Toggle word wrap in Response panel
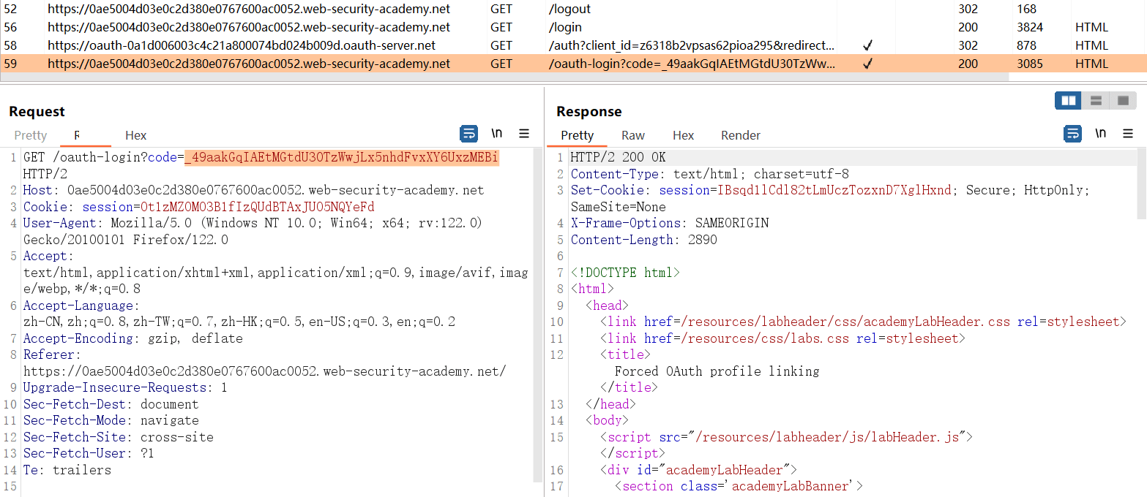1147x497 pixels. coord(1072,134)
